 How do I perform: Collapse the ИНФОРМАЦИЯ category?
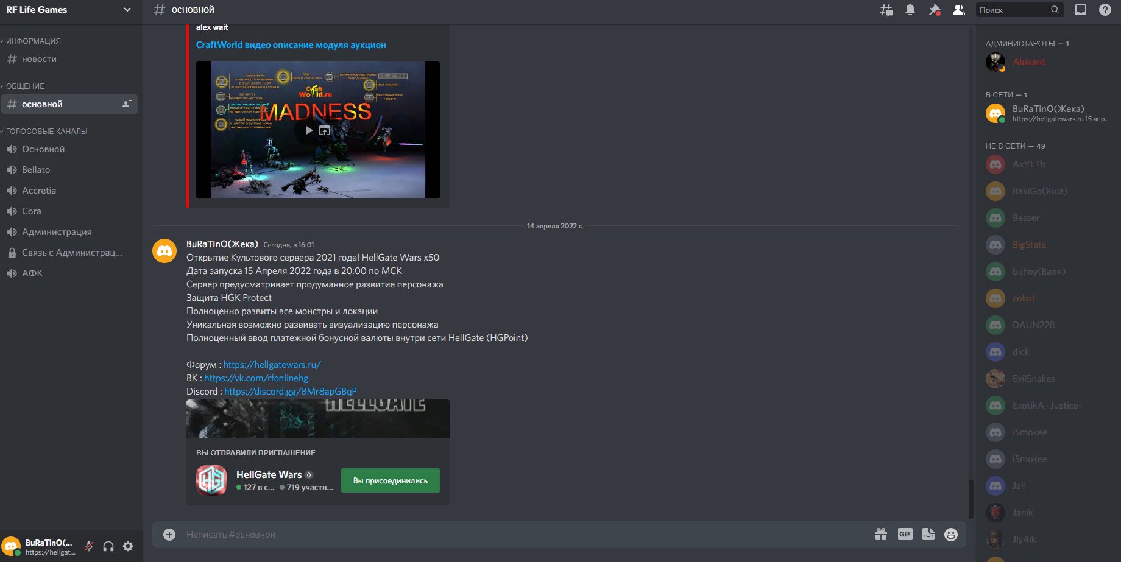tap(33, 41)
